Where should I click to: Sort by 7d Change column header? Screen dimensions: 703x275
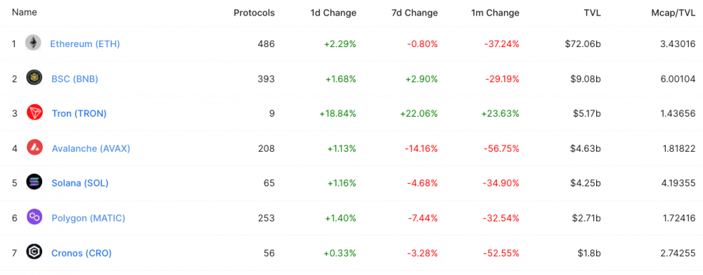[414, 13]
